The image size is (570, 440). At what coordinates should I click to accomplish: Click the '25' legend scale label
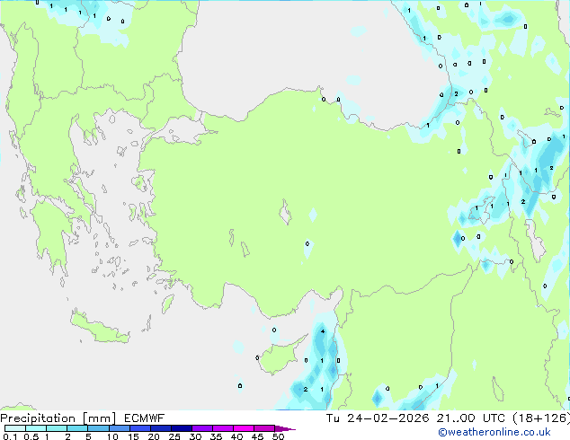[174, 436]
